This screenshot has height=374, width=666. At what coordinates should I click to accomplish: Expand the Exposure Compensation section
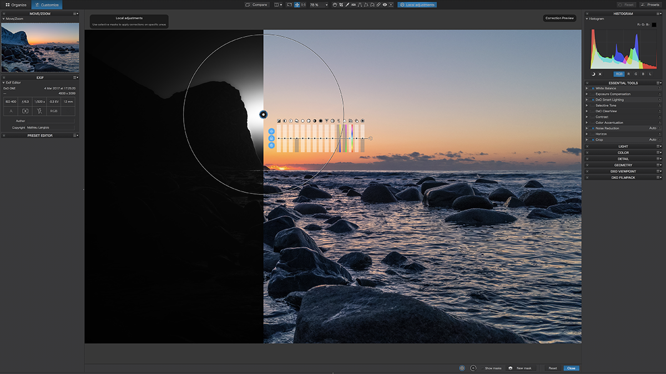(587, 94)
